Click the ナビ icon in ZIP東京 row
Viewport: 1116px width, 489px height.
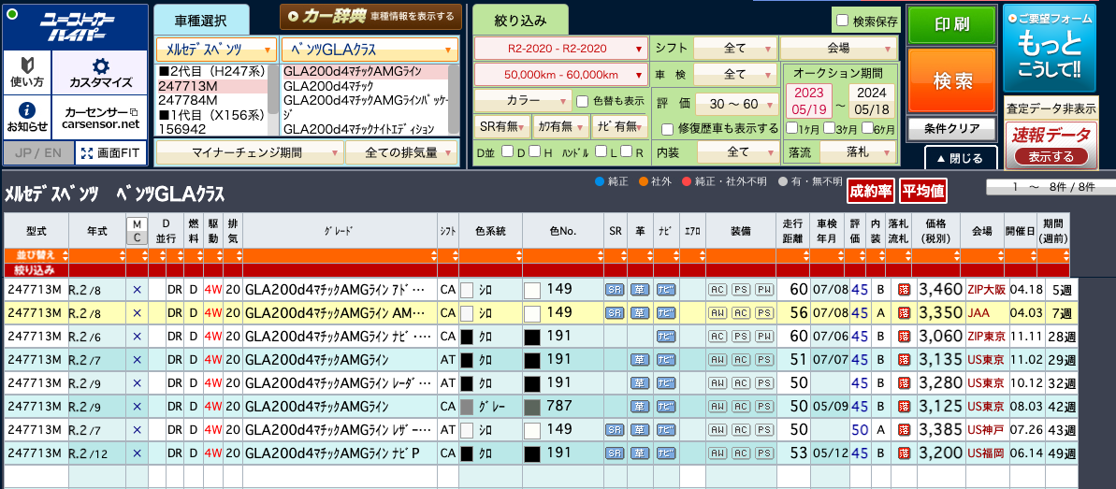point(665,336)
